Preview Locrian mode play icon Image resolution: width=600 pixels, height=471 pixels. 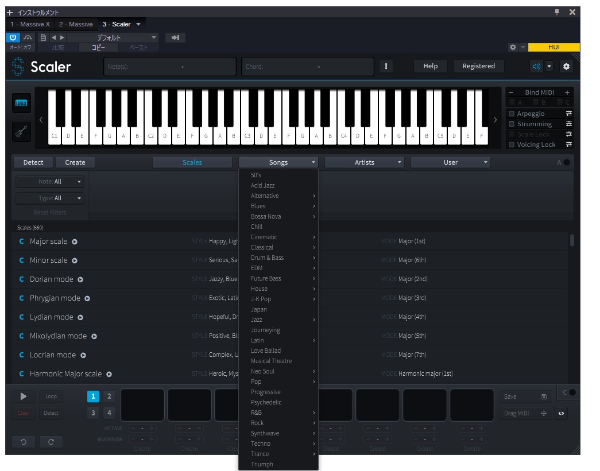[x=83, y=355]
